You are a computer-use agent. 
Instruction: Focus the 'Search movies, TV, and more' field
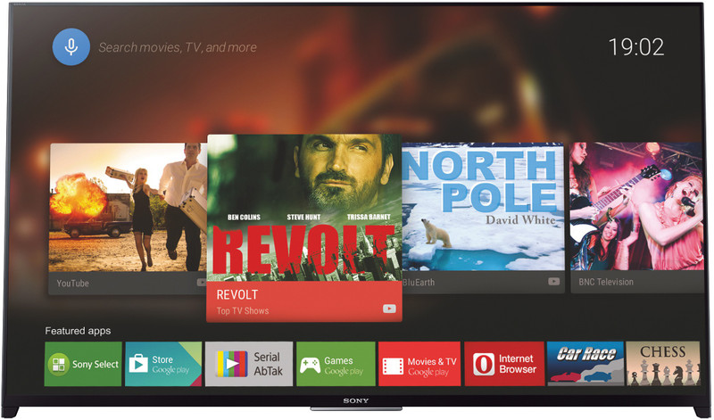tap(178, 47)
